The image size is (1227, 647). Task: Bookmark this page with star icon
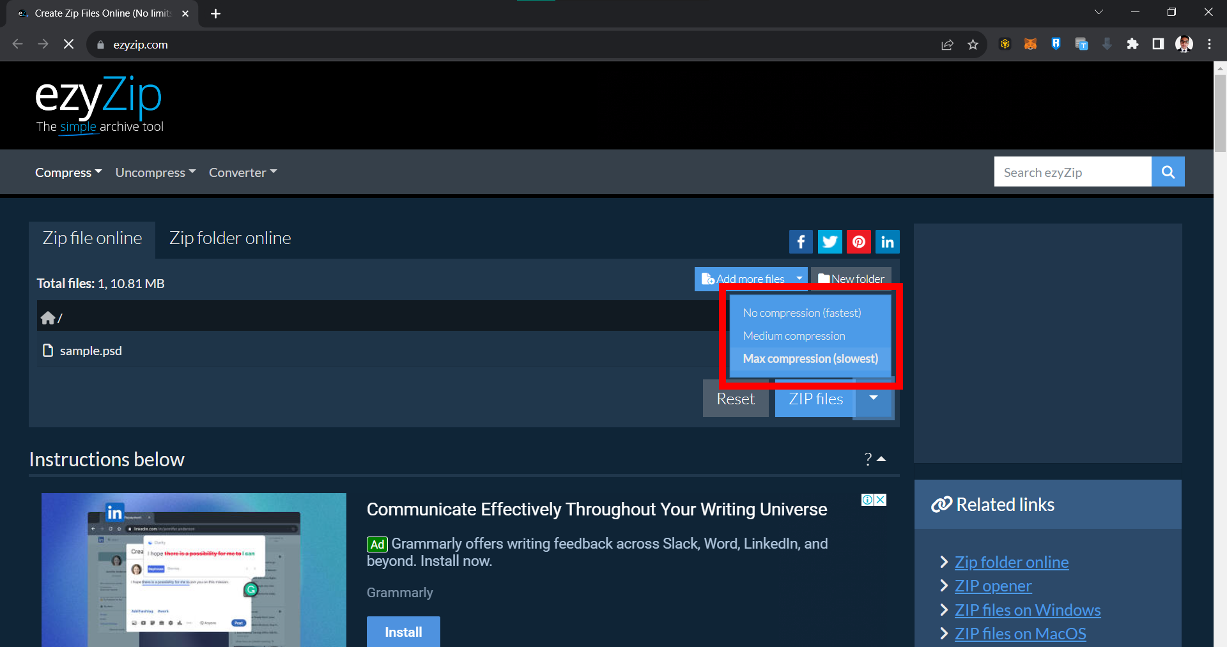[973, 45]
